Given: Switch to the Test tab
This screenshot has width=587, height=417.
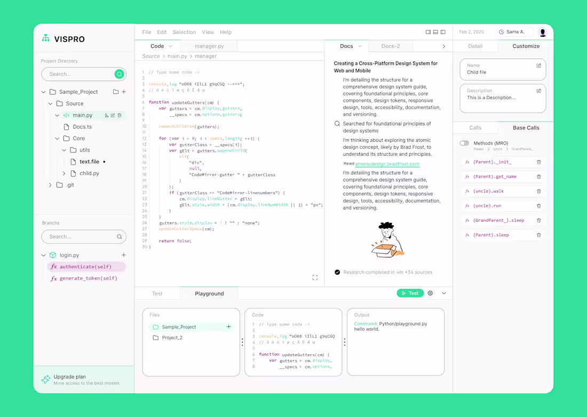Looking at the screenshot, I should 157,294.
